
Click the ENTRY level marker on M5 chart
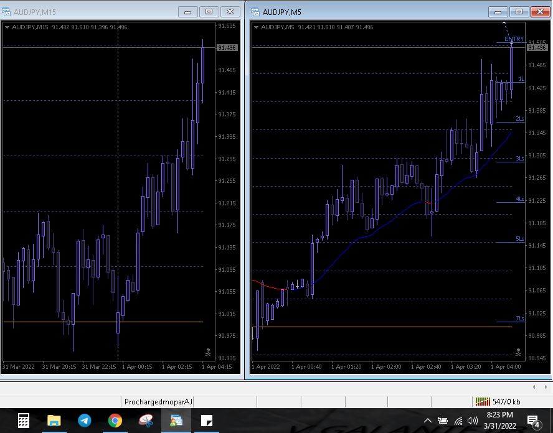(x=514, y=39)
